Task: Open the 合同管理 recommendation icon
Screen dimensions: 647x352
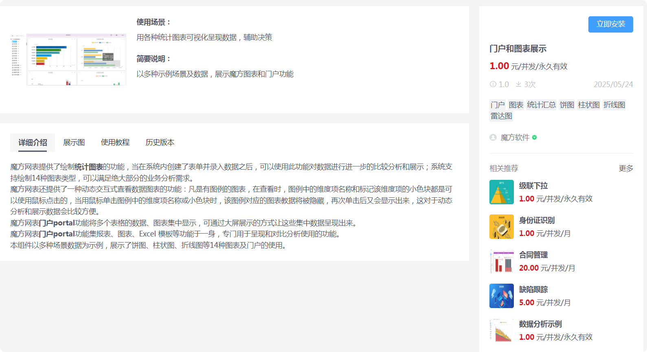Action: [502, 261]
